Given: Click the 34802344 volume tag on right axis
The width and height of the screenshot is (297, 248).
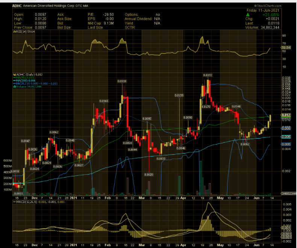Looking at the screenshot, I should [x=289, y=193].
